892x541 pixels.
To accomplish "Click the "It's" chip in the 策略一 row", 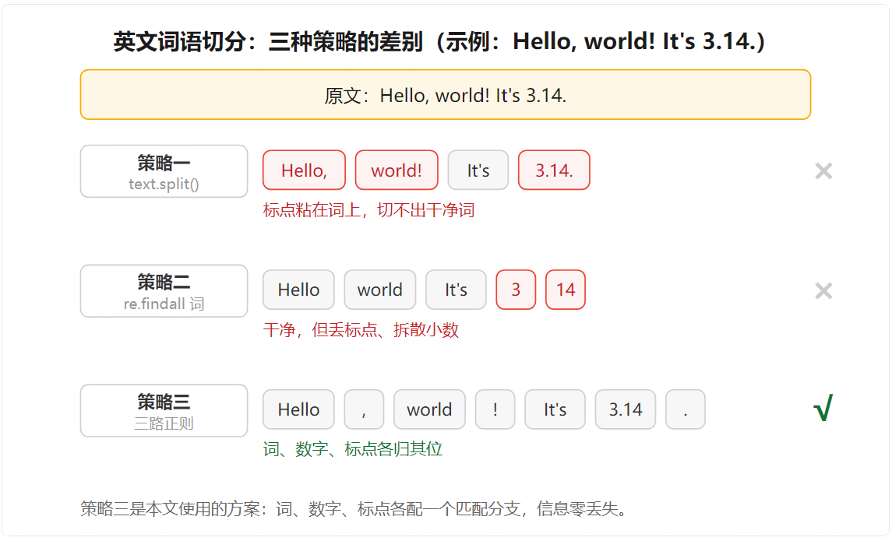I will tap(478, 170).
